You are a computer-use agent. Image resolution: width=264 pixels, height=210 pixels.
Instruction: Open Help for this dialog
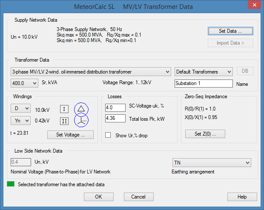[242, 197]
